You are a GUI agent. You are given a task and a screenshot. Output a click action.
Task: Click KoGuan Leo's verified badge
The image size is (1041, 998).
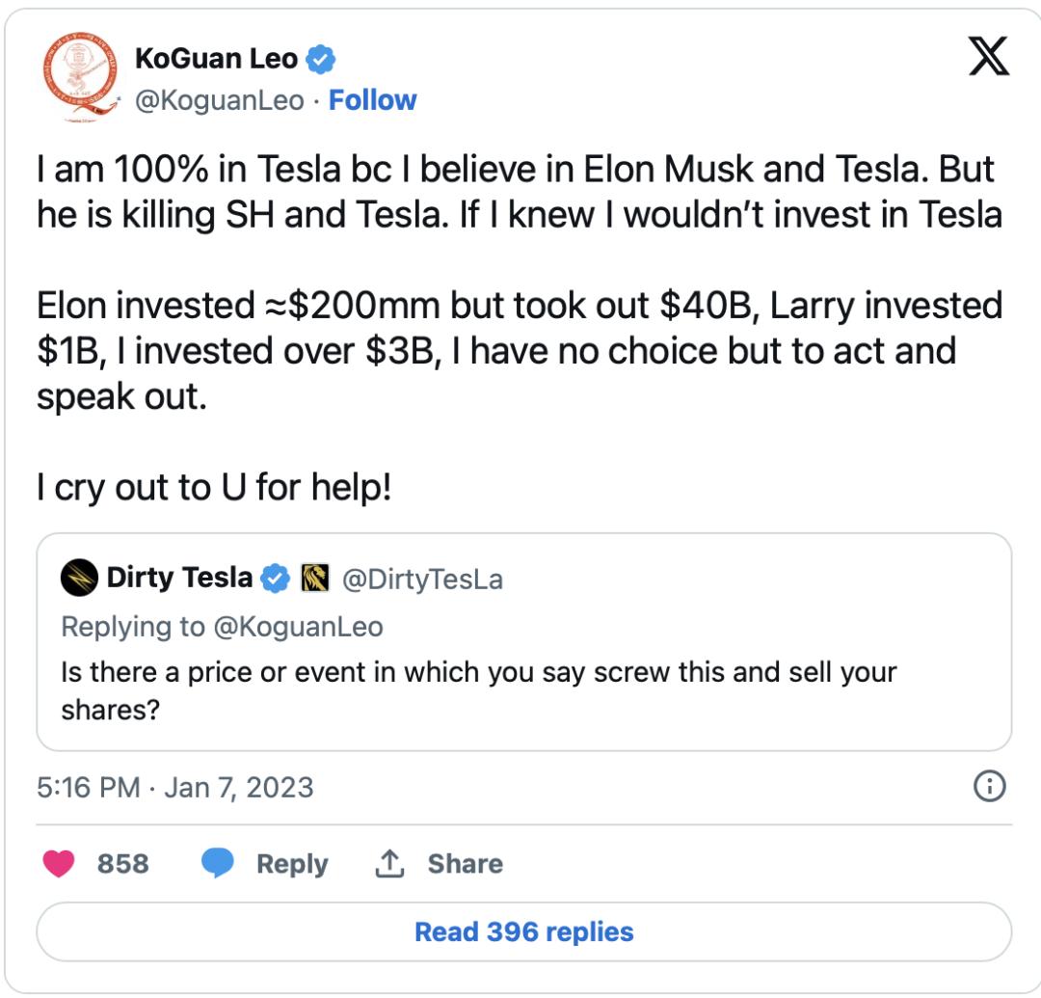coord(321,60)
